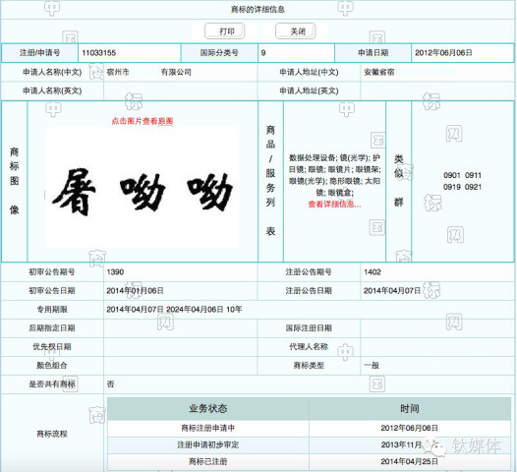Select 注册公告日期 value 2014年04月07日
The width and height of the screenshot is (517, 472).
[392, 291]
